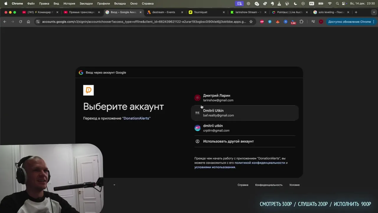Open footer Условия link
Viewport: 378px width, 213px height.
click(x=294, y=185)
